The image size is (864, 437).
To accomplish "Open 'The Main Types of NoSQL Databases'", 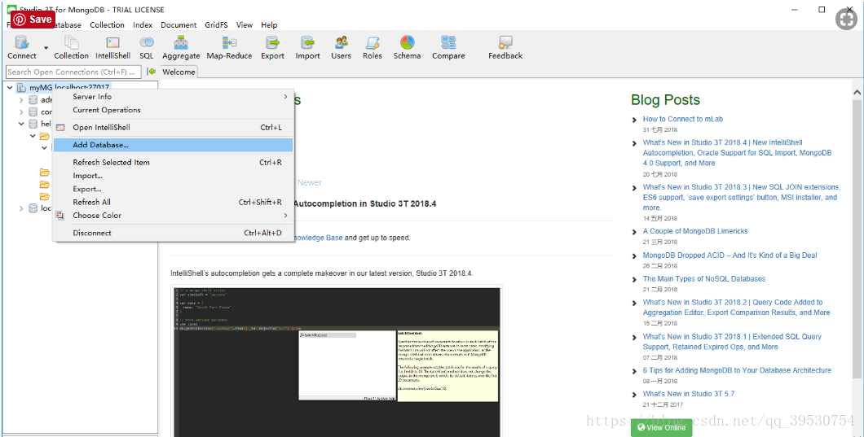I will 703,278.
